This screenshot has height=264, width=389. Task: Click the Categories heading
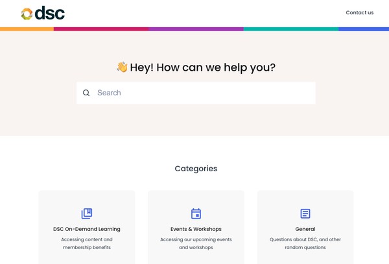[x=196, y=169]
